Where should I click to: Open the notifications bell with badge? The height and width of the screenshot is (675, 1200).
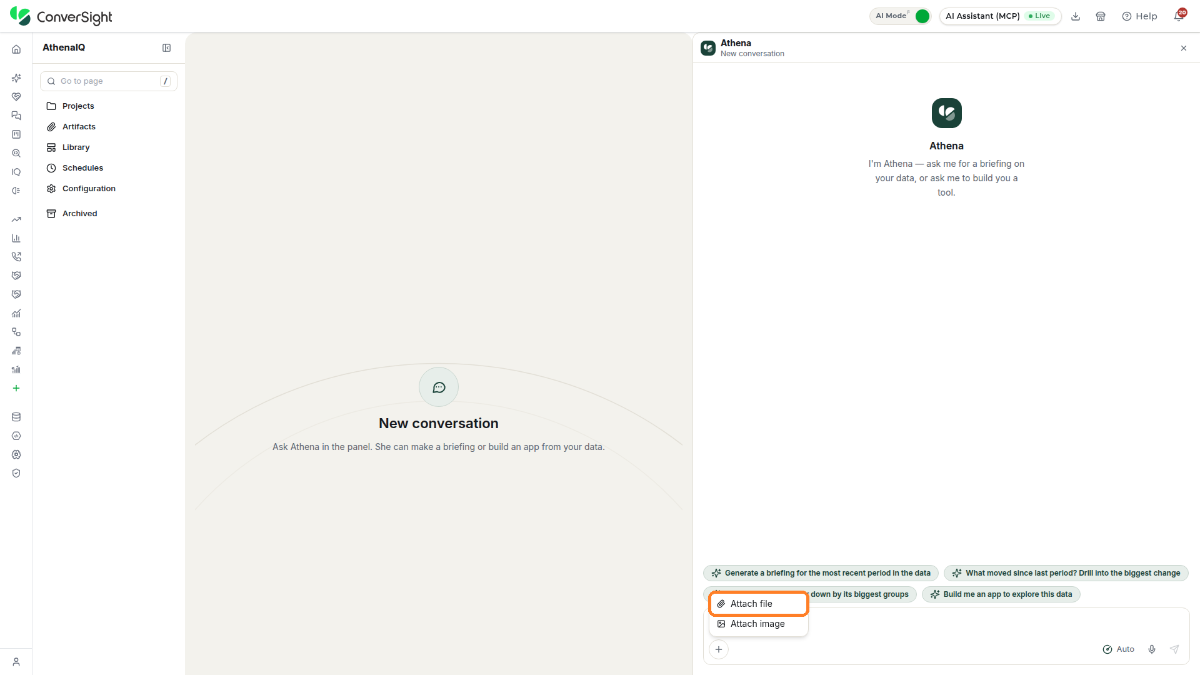1179,16
